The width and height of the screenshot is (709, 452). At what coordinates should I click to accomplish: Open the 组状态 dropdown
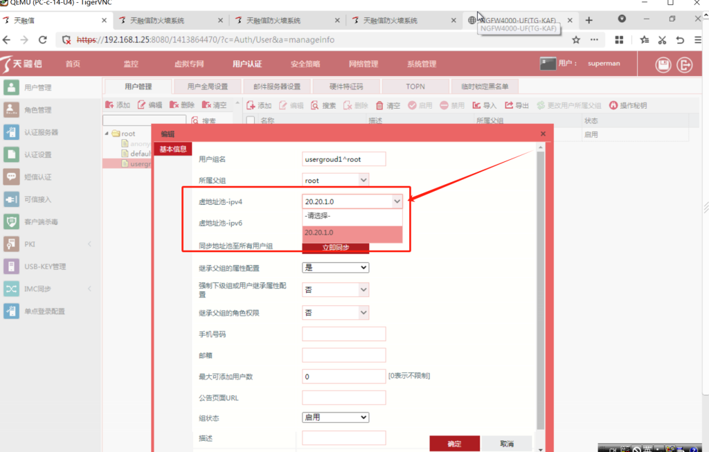tap(335, 417)
